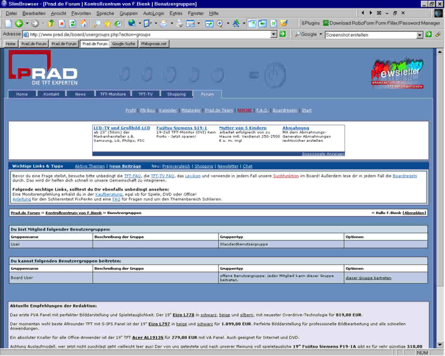Open the Favoriten menu
445x356 pixels.
coord(81,13)
